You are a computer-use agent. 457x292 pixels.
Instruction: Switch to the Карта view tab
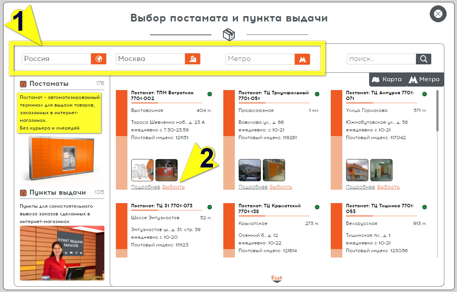[x=387, y=79]
